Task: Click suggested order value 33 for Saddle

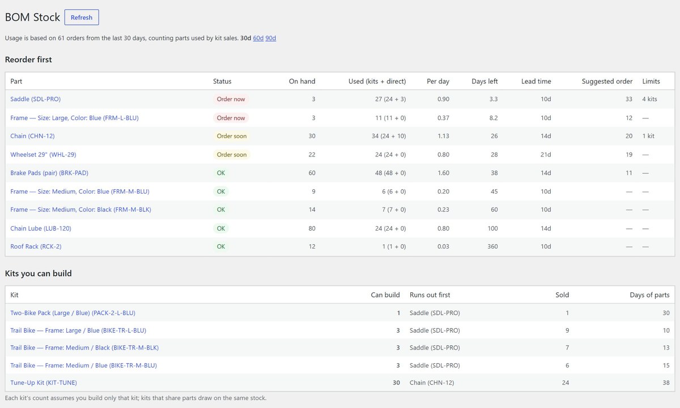Action: tap(628, 99)
